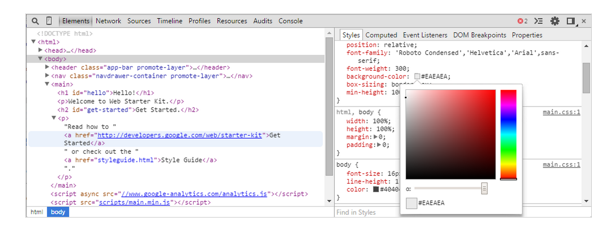Open the Console tab
The image size is (592, 232).
[x=291, y=21]
